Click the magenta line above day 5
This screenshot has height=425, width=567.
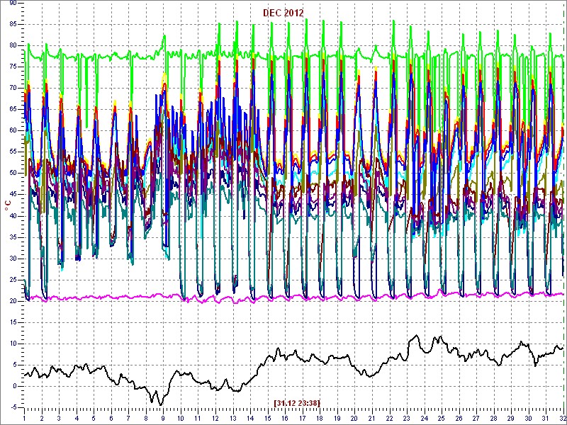94,297
